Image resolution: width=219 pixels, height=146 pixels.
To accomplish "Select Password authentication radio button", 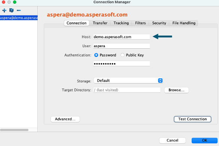I will (96, 55).
